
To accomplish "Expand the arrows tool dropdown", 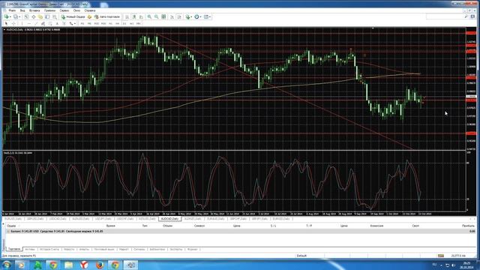I will coord(75,23).
